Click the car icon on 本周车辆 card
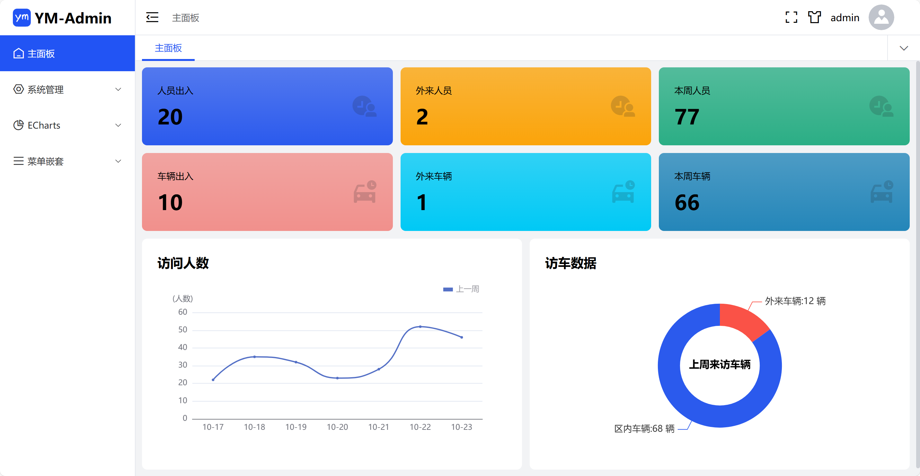 pos(881,192)
